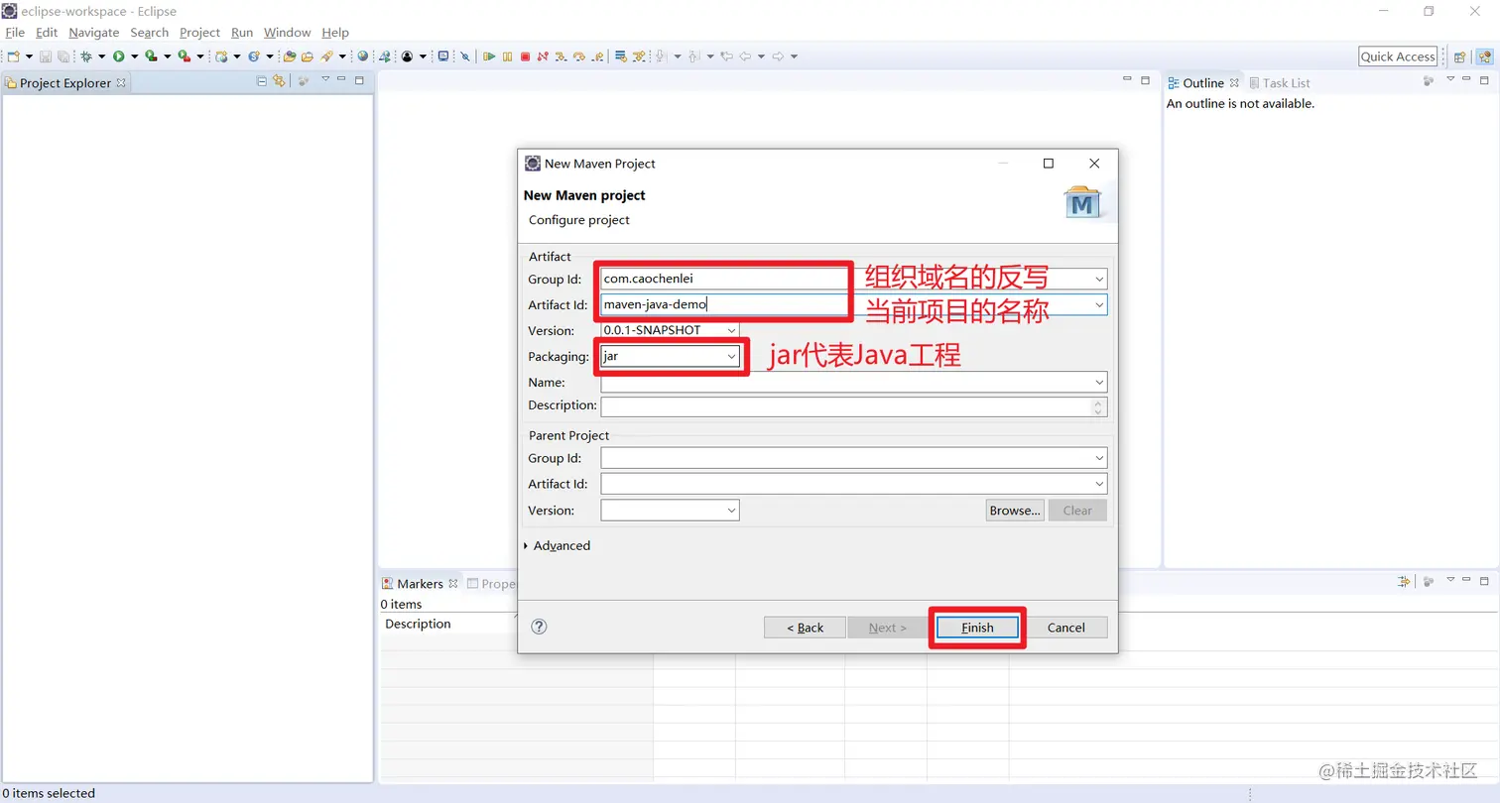Open Project Explorer view menu triangle
1500x803 pixels.
tap(325, 79)
